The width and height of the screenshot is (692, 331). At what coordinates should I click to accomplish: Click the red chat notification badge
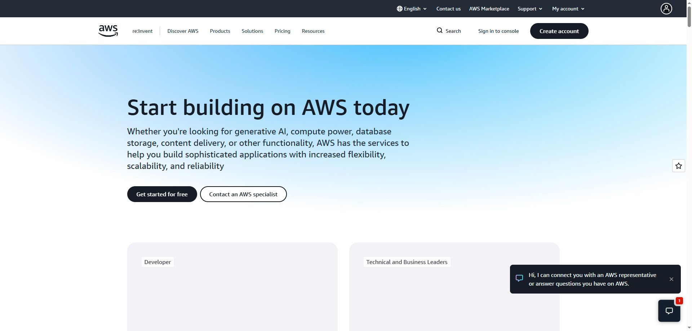pyautogui.click(x=679, y=300)
